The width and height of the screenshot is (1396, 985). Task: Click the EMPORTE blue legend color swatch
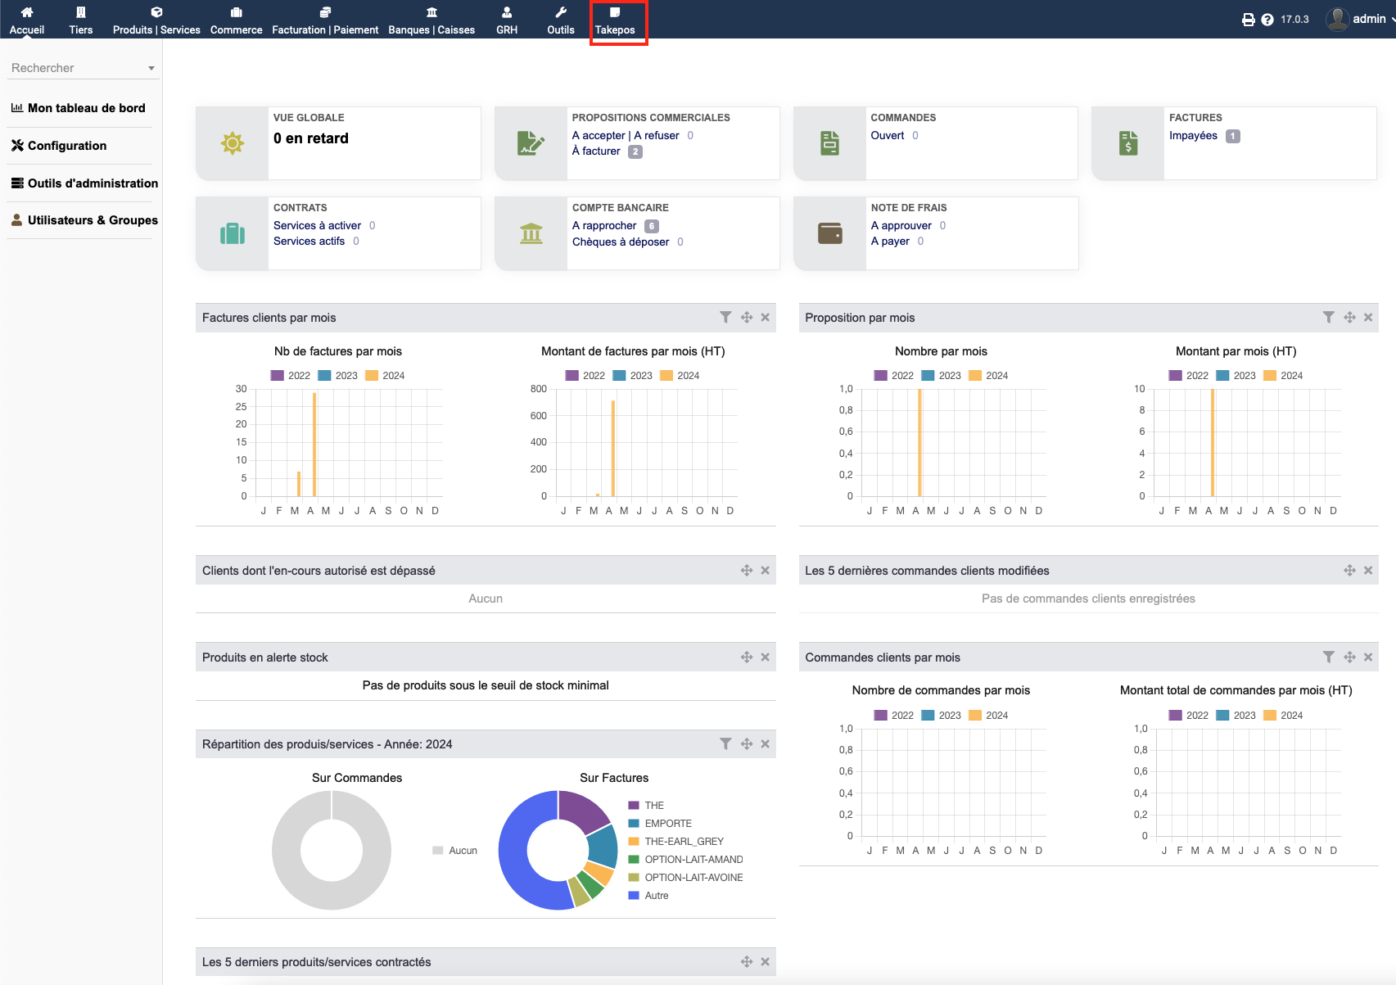634,824
